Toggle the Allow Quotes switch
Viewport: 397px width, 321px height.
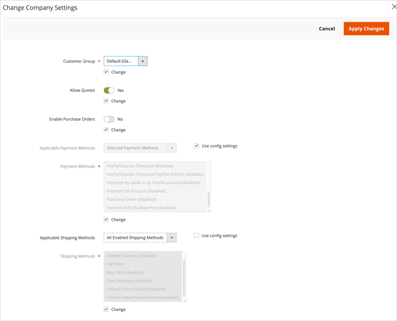click(109, 90)
